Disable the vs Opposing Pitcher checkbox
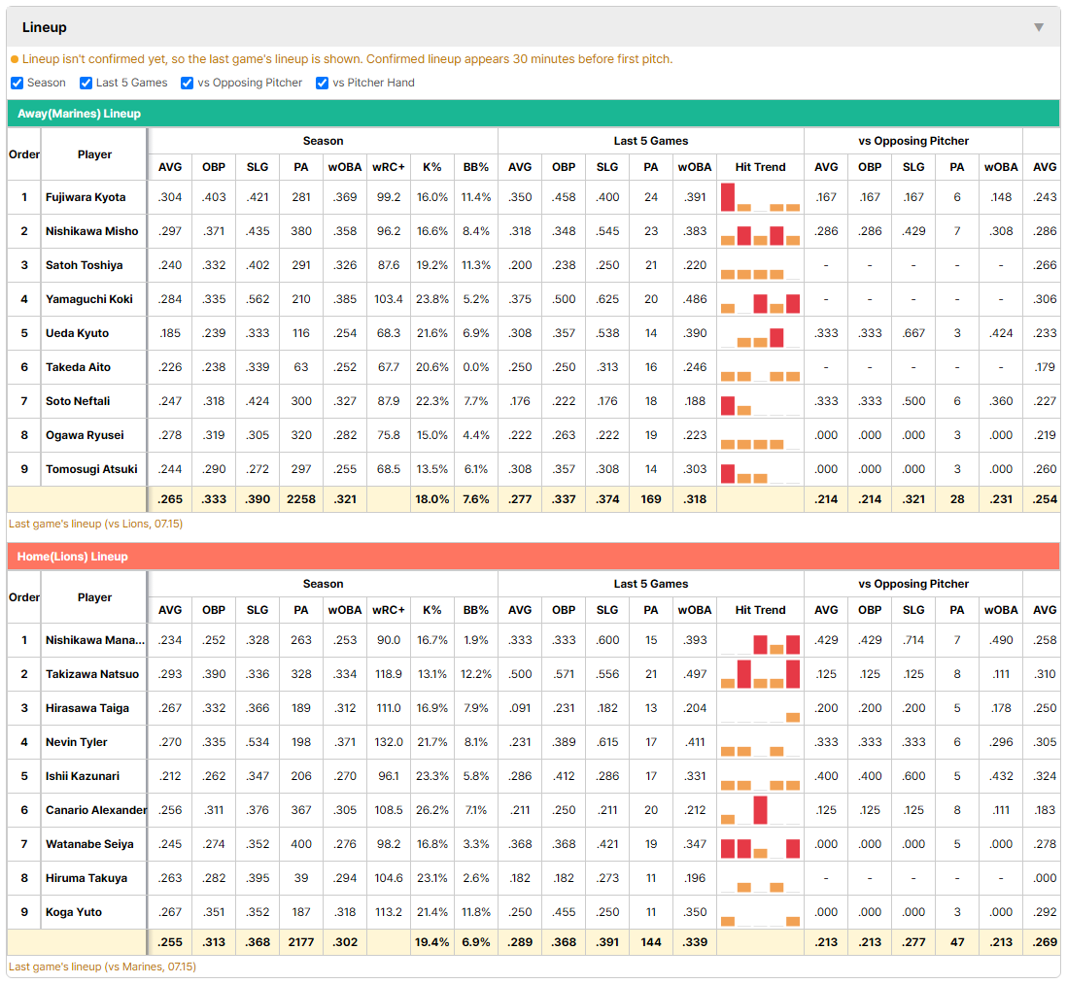1067x984 pixels. tap(187, 83)
